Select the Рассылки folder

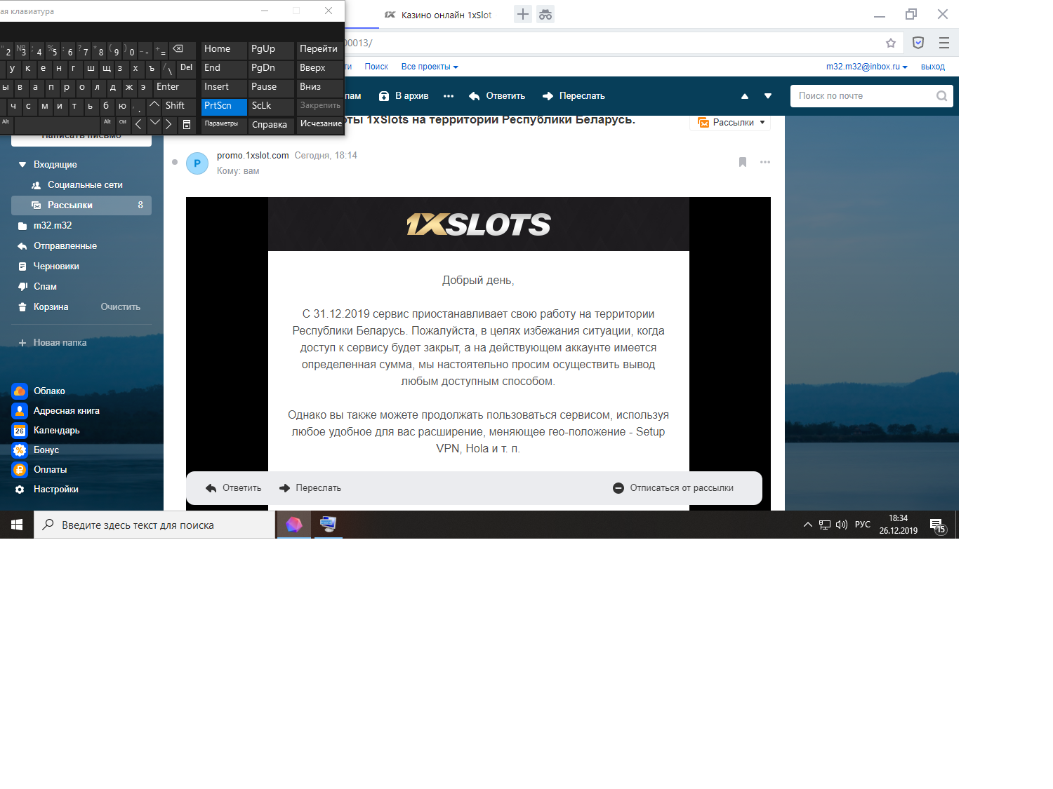[70, 205]
